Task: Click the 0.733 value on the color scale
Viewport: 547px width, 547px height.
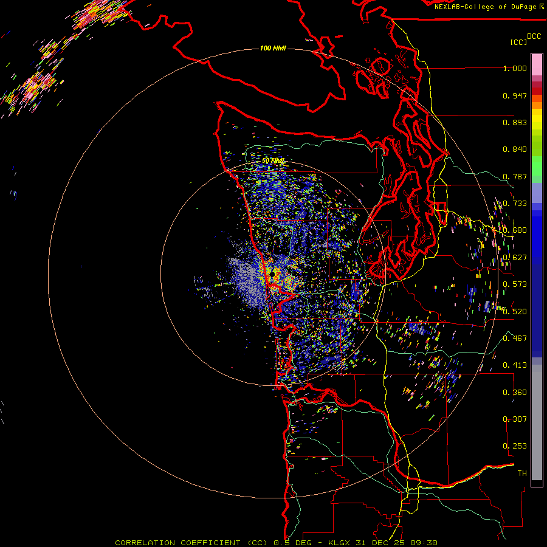Action: (515, 204)
